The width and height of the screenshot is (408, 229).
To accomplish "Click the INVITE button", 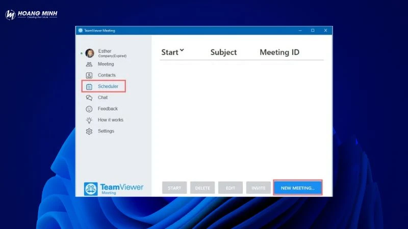I will coord(259,188).
